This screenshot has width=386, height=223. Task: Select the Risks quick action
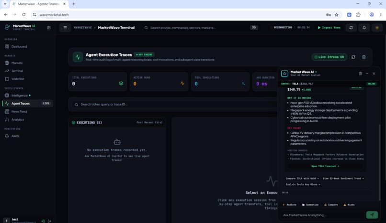[349, 205]
